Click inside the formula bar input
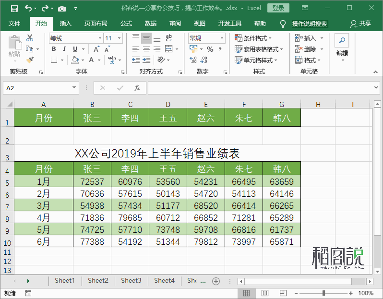Image resolution: width=383 pixels, height=299 pixels. click(261, 88)
